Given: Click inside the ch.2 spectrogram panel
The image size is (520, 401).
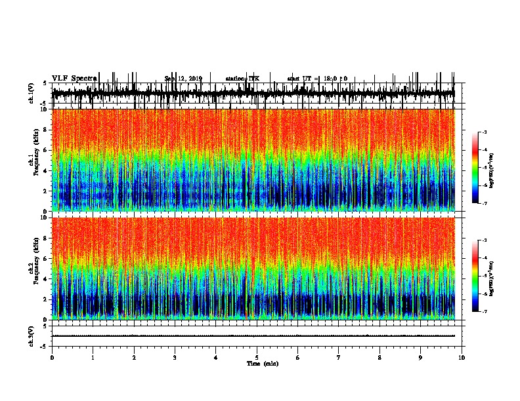Looking at the screenshot, I should point(253,269).
